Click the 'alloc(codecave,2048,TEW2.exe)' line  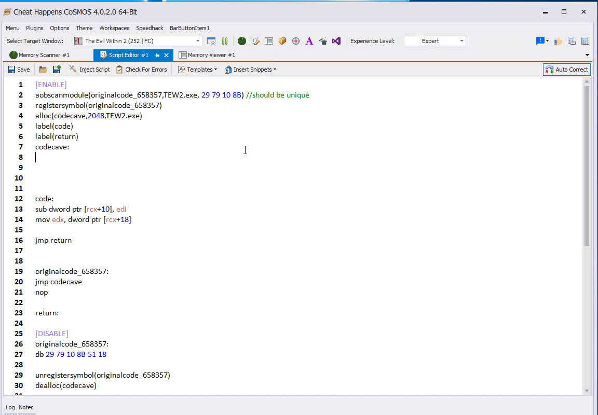[x=89, y=116]
